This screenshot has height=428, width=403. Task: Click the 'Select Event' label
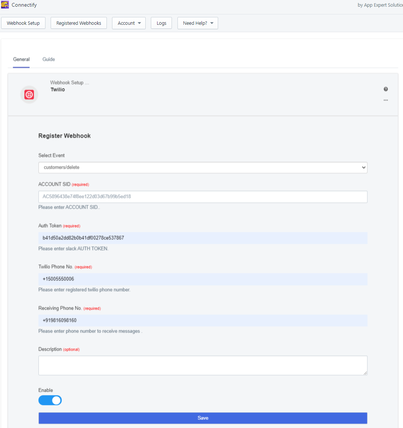pos(51,155)
